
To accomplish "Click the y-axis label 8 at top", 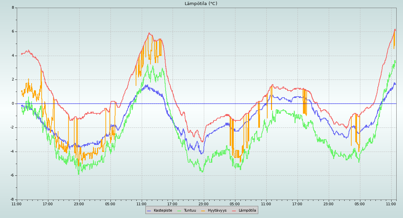I will tap(13, 8).
